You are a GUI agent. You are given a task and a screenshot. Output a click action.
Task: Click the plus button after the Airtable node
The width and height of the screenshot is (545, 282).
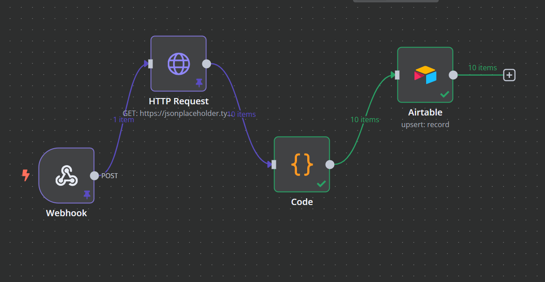point(509,75)
